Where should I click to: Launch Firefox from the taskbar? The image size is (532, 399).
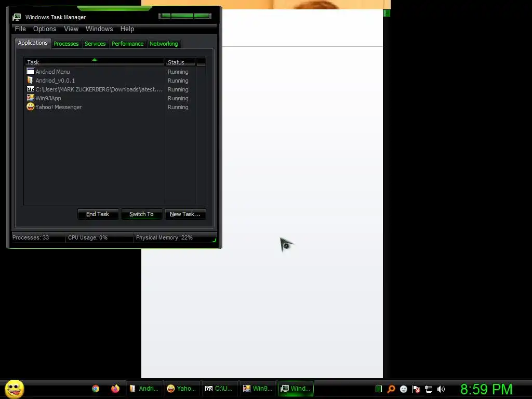(115, 389)
